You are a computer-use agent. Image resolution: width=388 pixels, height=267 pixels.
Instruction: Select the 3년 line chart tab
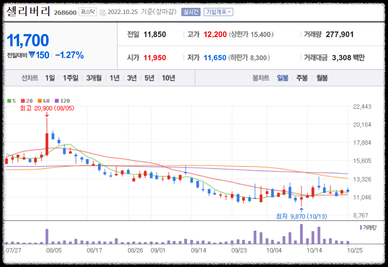tap(132, 78)
